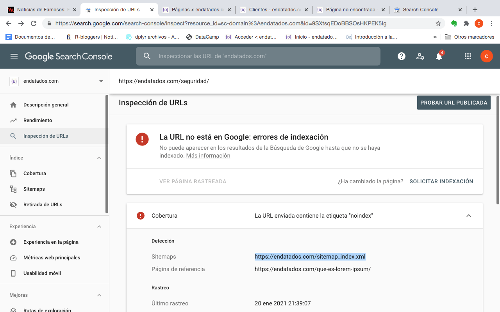The image size is (500, 312).
Task: Open a new browser tab
Action: 475,10
